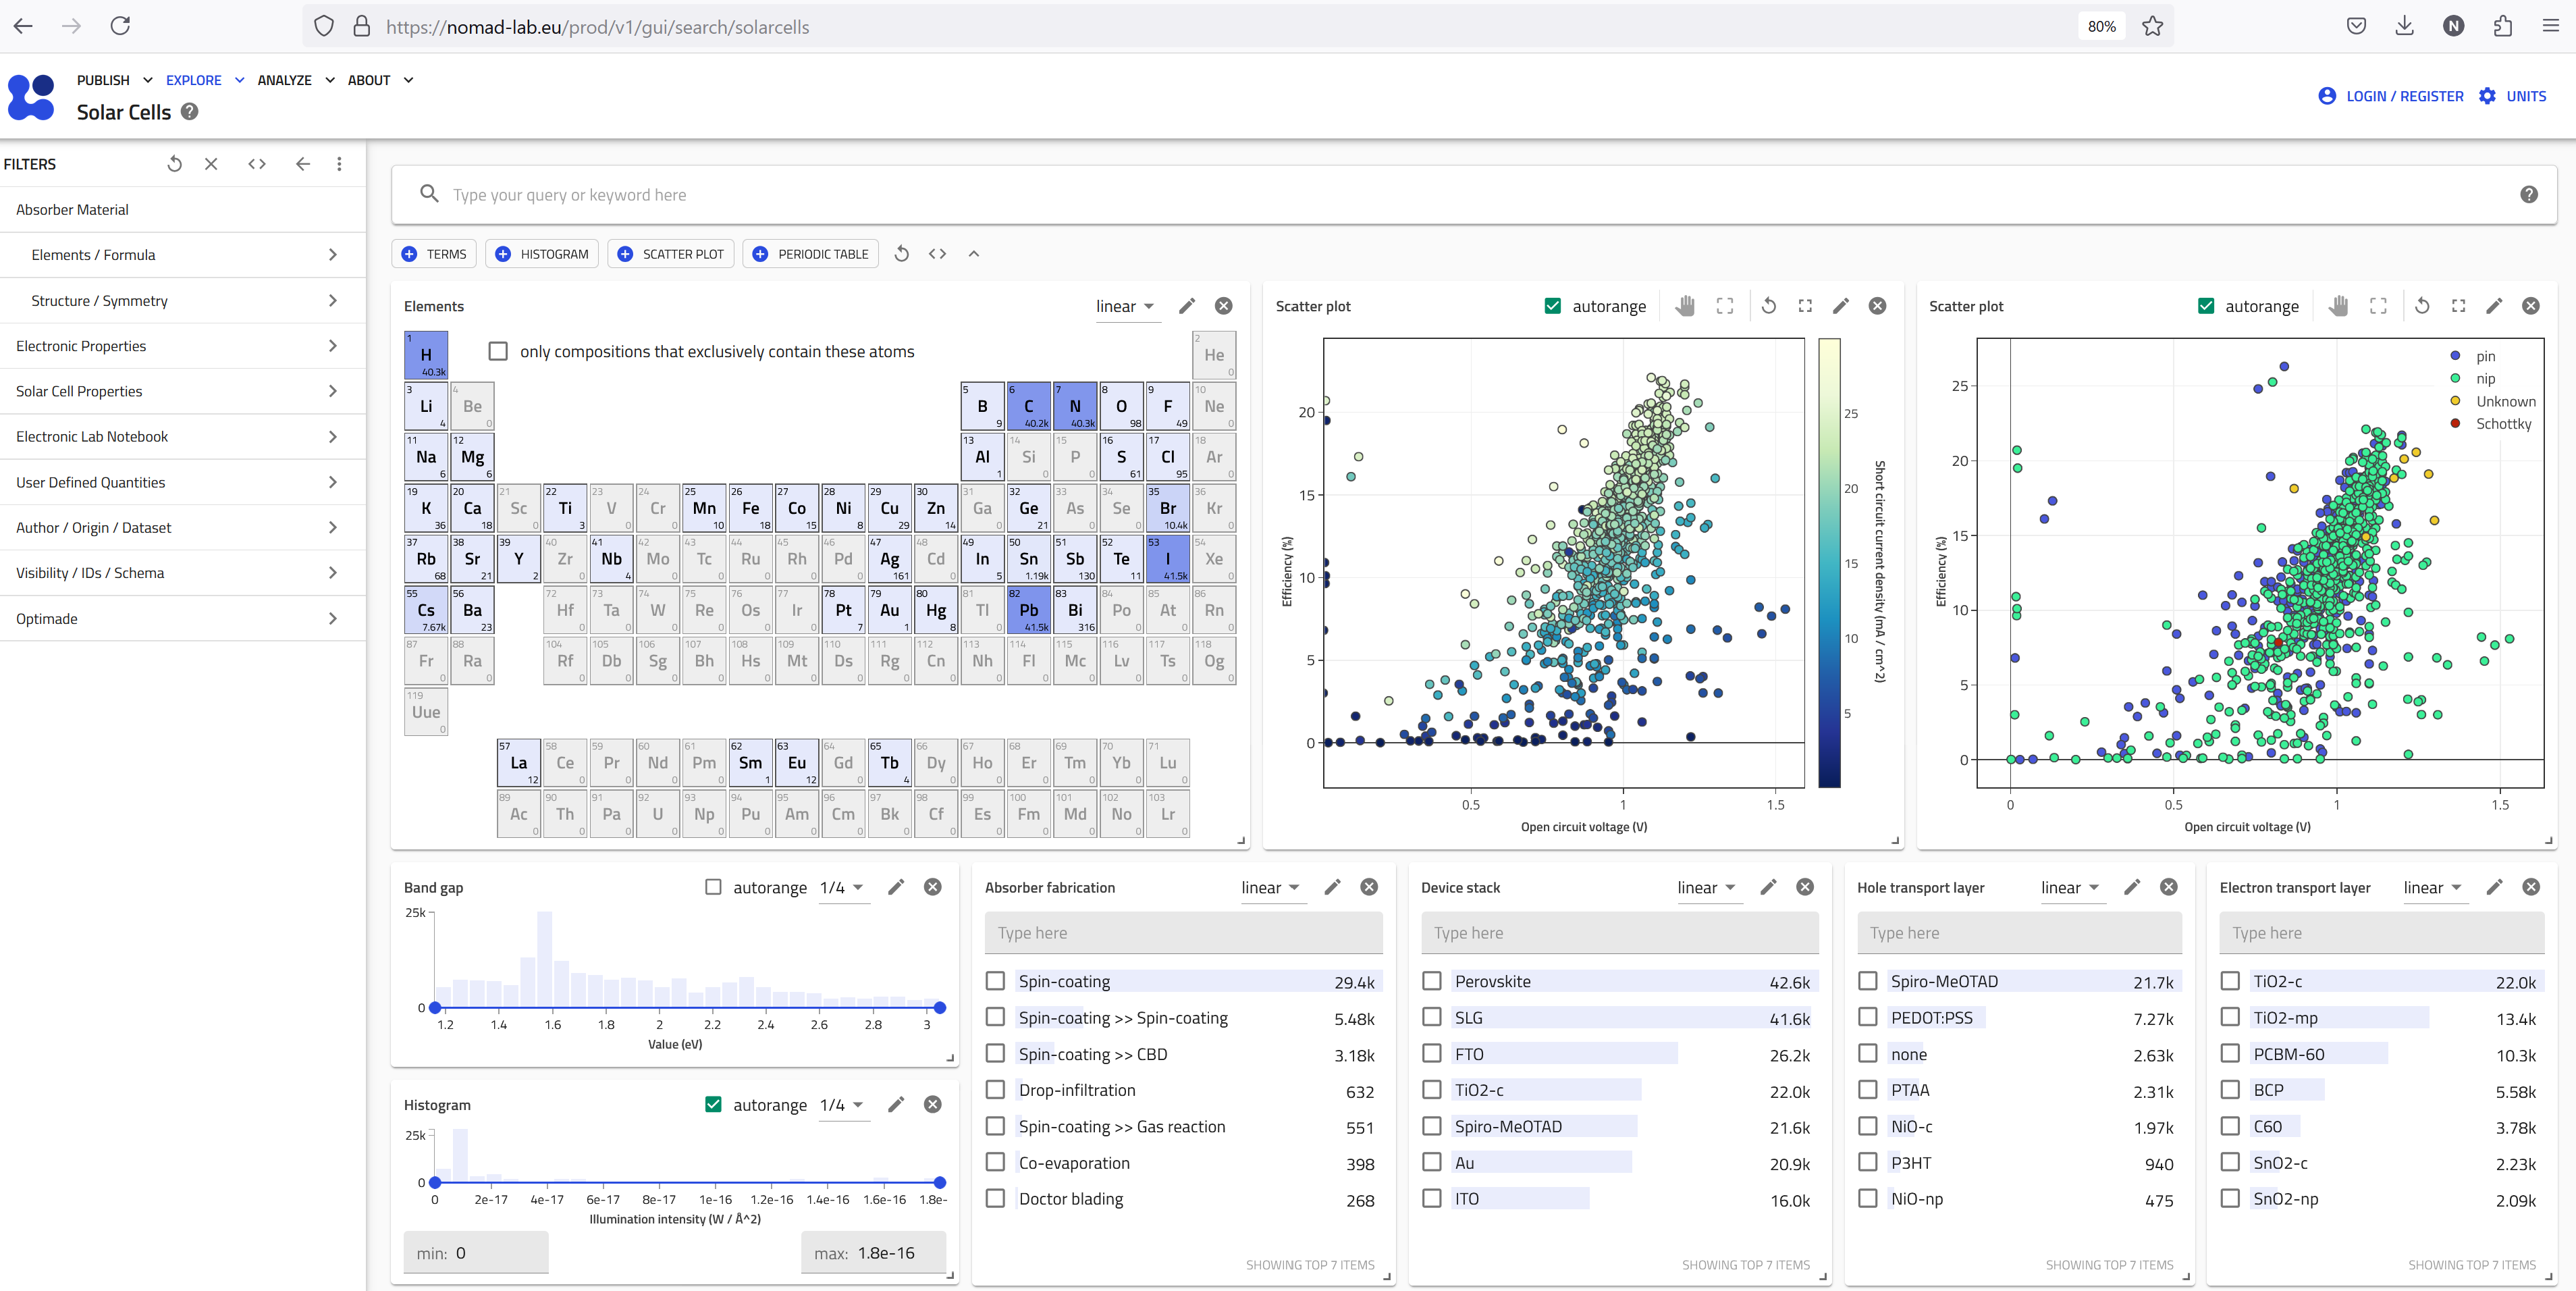Toggle autorange on the Band gap histogram
This screenshot has height=1291, width=2576.
point(713,887)
